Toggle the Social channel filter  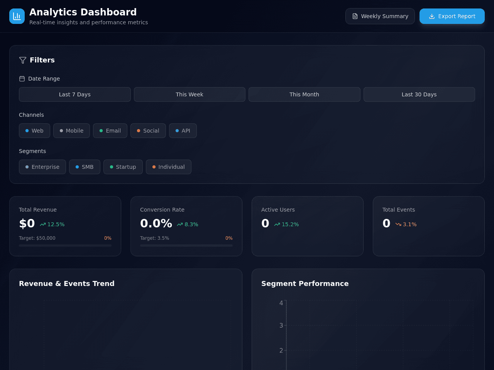click(148, 131)
